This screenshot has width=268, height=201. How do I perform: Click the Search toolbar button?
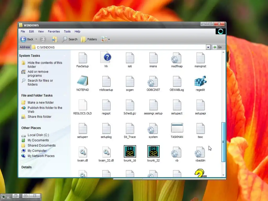pos(70,39)
